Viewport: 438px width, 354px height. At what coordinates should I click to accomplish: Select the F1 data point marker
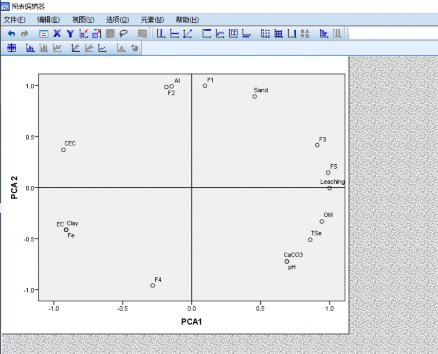(205, 86)
